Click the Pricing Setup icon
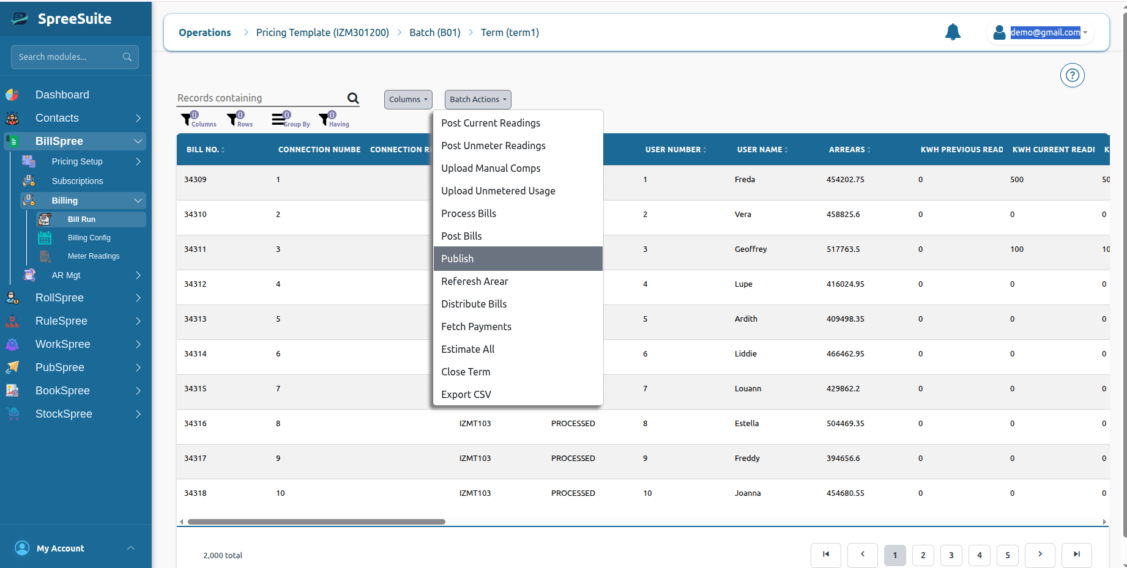 [x=29, y=161]
